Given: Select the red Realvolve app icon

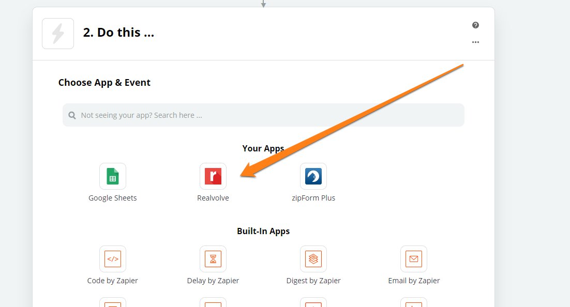Looking at the screenshot, I should click(x=213, y=176).
